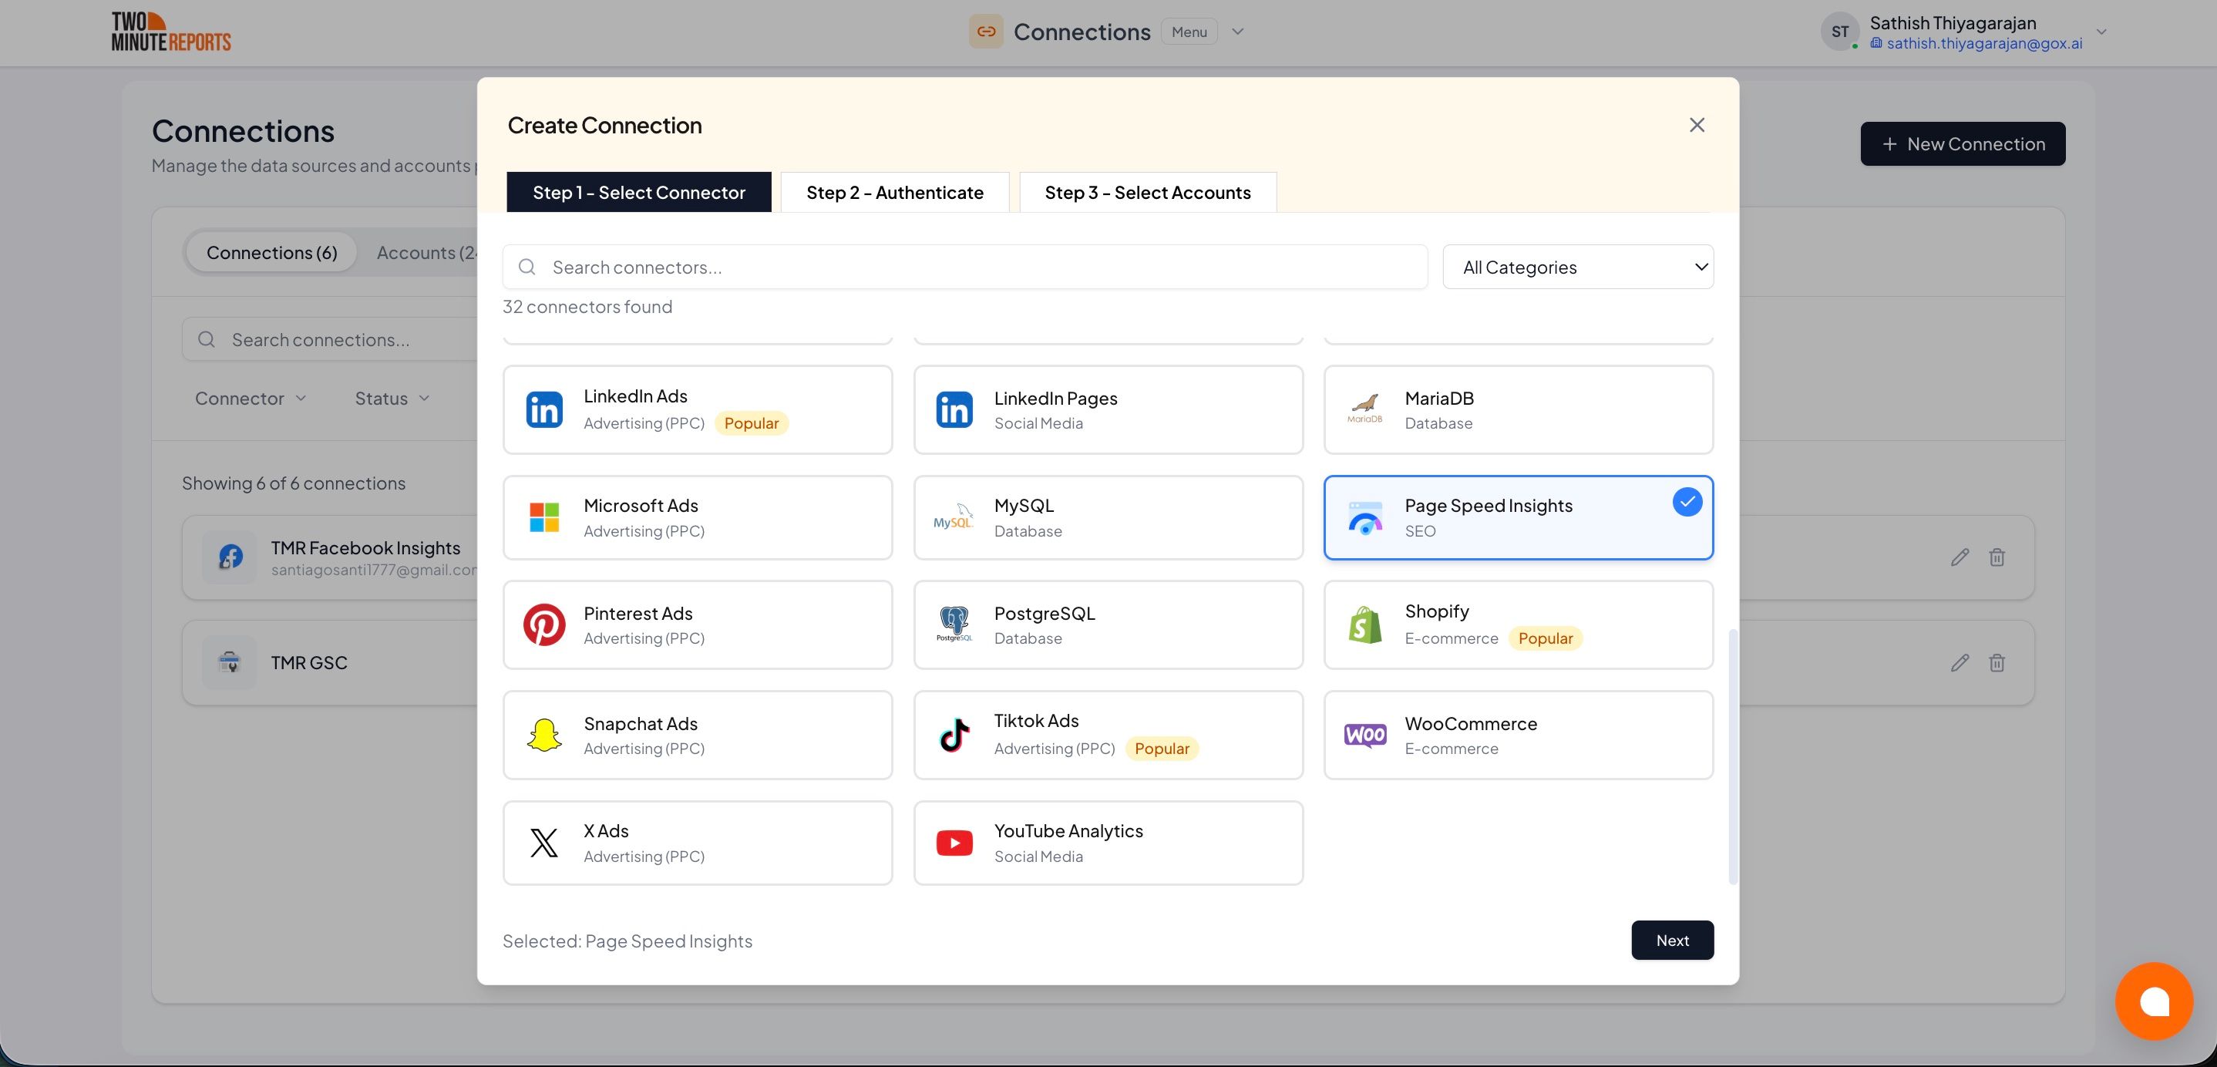Open the All Categories dropdown
The height and width of the screenshot is (1067, 2217).
[x=1577, y=267]
